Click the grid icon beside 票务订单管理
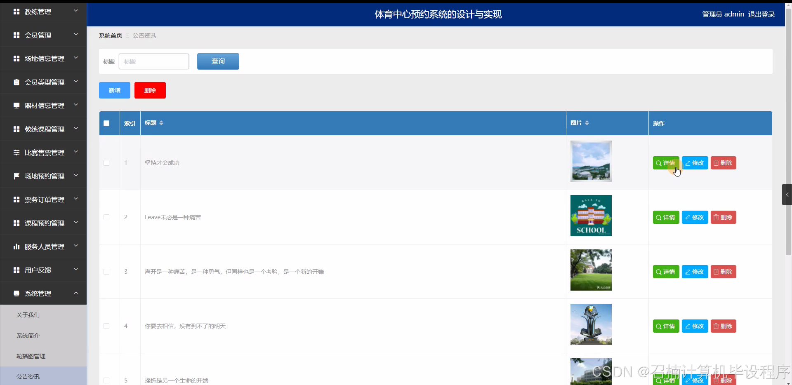Viewport: 792px width, 385px height. click(x=16, y=200)
